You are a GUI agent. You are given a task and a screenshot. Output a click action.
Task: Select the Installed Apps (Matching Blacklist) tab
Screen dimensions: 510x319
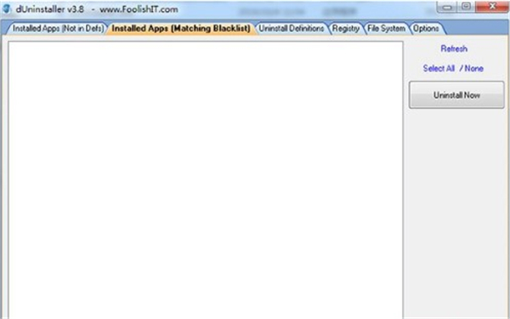[x=181, y=29]
